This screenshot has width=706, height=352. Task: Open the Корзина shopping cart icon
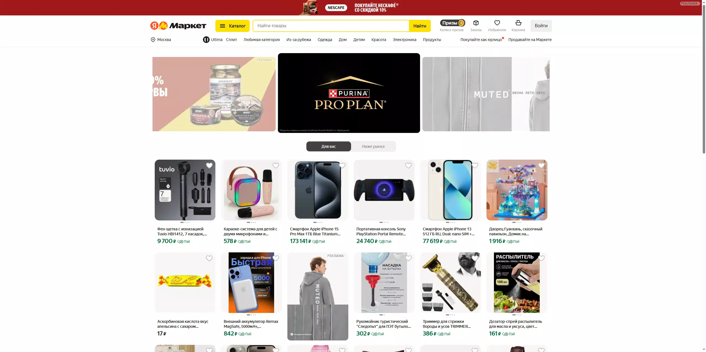518,23
